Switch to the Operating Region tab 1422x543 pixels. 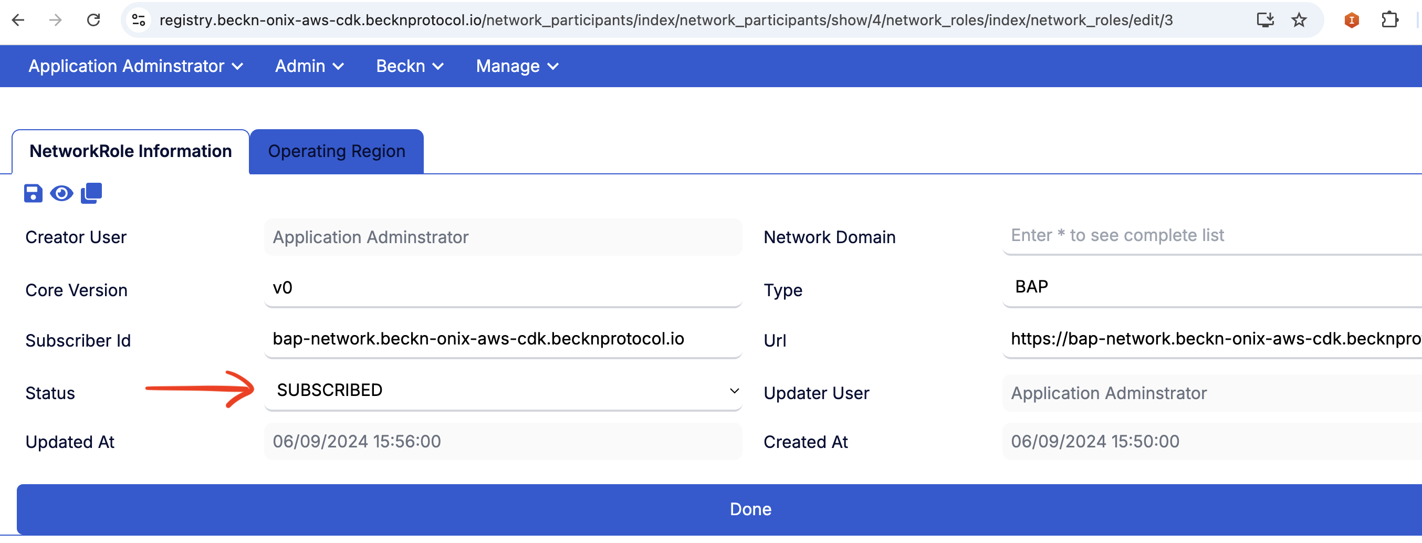click(x=336, y=151)
